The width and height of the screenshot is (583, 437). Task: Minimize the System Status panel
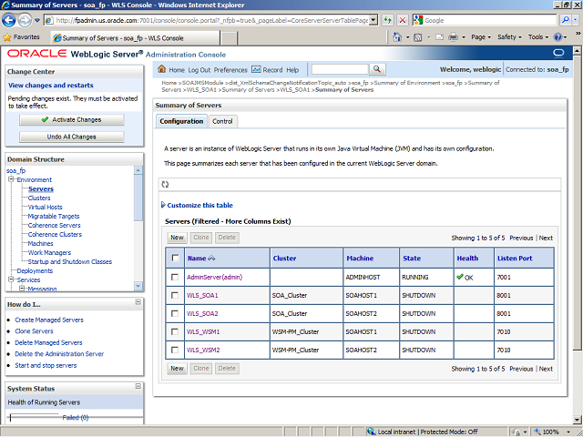(138, 388)
